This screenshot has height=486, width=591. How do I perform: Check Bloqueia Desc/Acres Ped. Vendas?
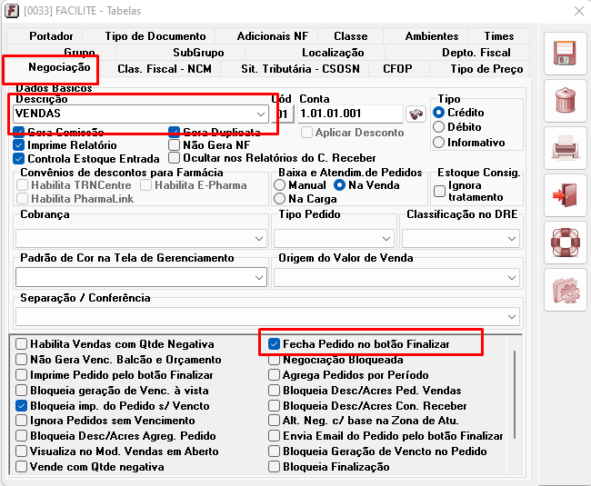(x=274, y=390)
